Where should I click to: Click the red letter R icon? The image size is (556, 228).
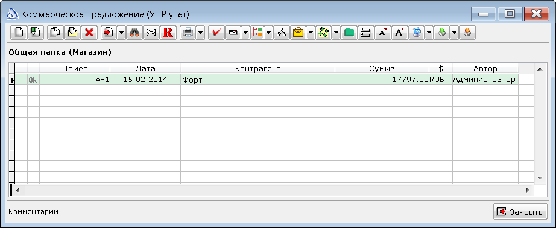[x=168, y=33]
